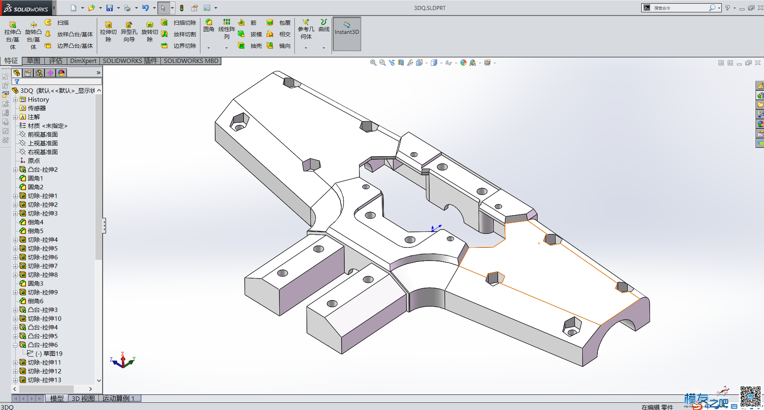The width and height of the screenshot is (764, 410).
Task: Click the Reference Geometry (参考几何体) tool
Action: click(306, 29)
